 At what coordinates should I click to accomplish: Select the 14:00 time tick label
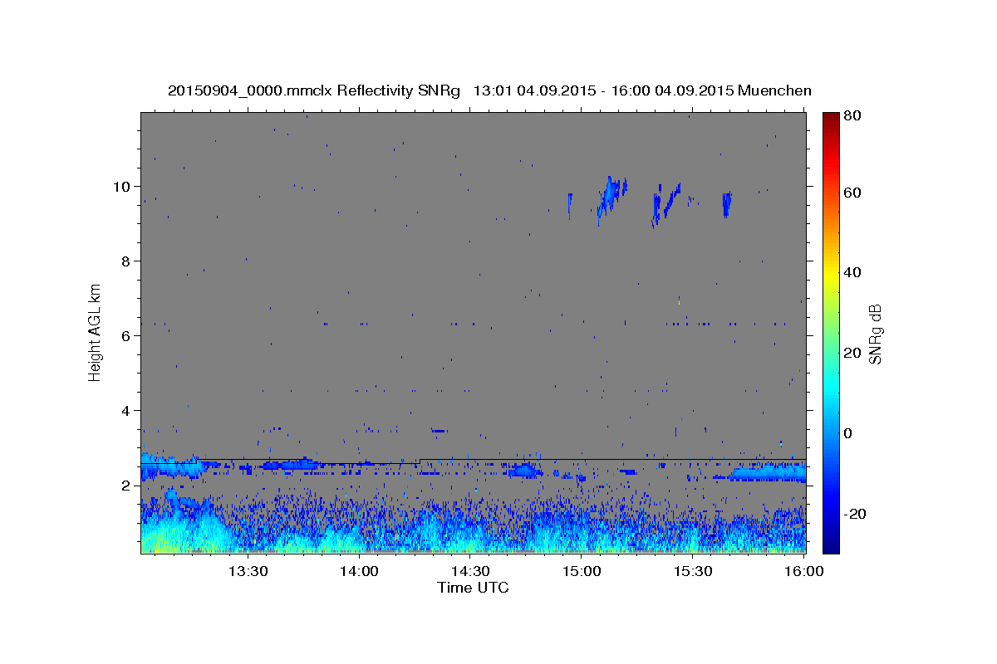tap(359, 572)
